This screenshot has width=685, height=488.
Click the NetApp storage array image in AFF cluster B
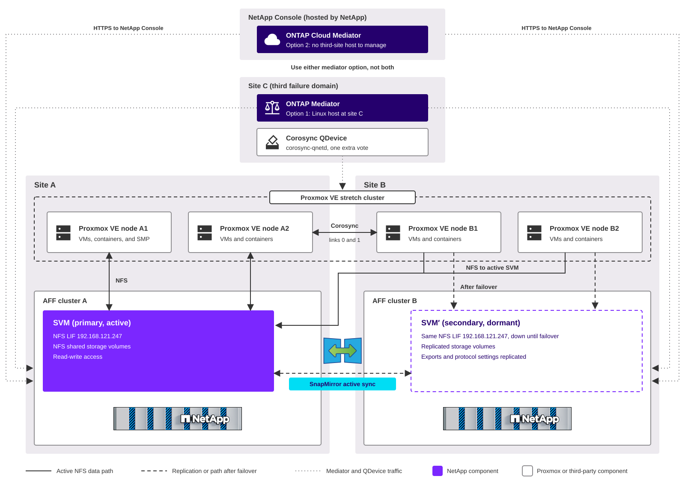tap(507, 419)
